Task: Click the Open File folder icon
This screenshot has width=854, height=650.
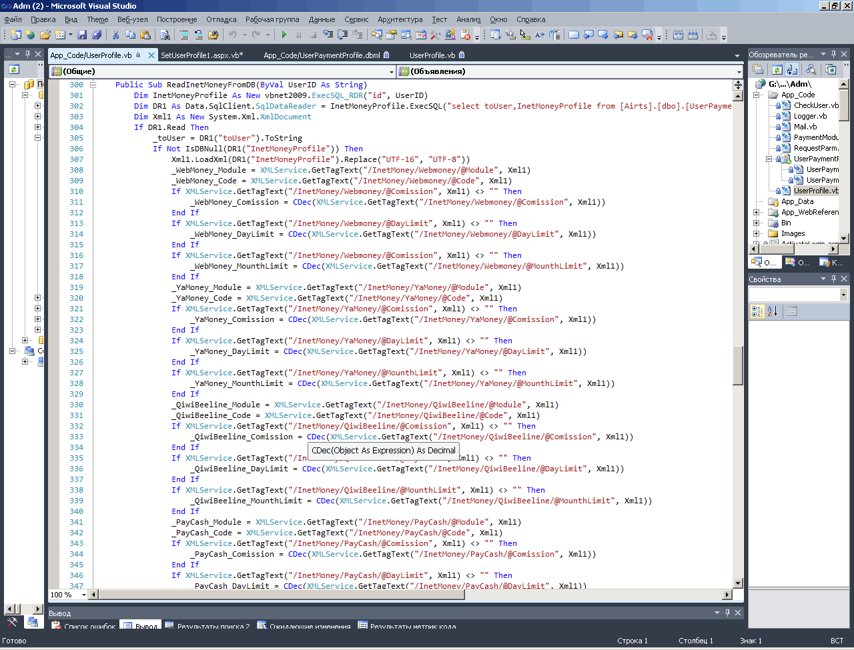Action: (45, 35)
